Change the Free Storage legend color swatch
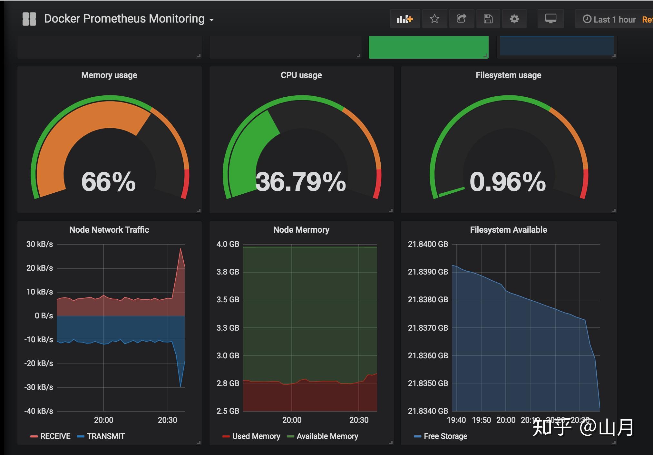 click(417, 437)
